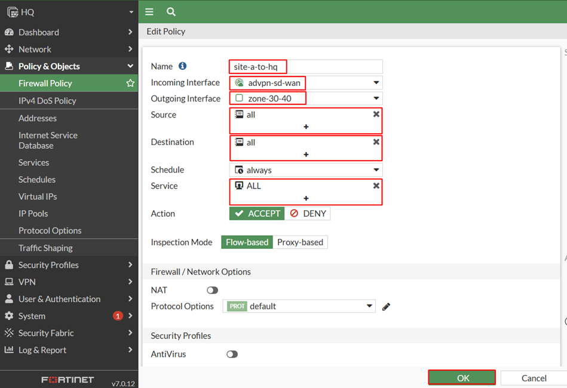567x388 pixels.
Task: Open the Outgoing Interface dropdown
Action: (376, 98)
